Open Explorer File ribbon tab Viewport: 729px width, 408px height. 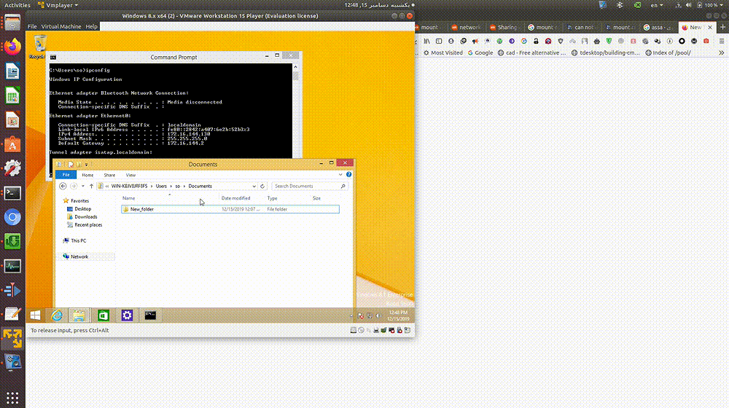pyautogui.click(x=66, y=175)
